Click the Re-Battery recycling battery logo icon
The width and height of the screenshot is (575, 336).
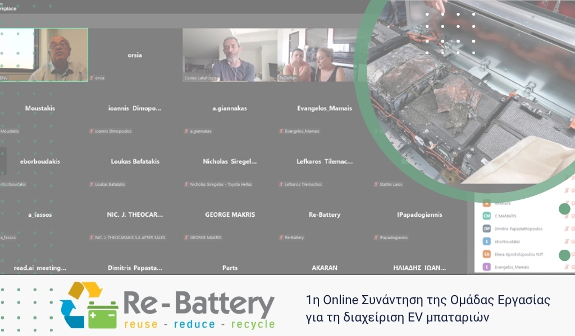[x=89, y=305]
